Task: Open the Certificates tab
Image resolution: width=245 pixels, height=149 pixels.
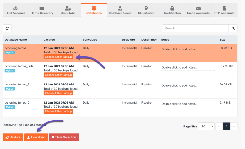Action: point(172,10)
